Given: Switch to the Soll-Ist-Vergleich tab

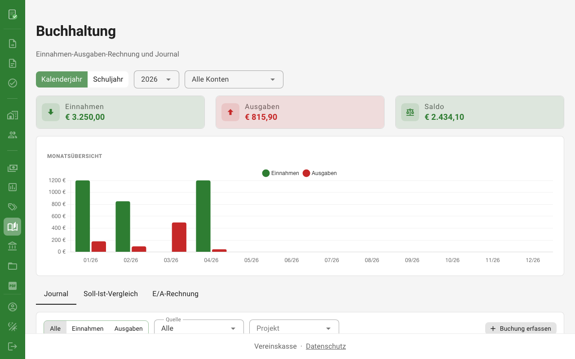Looking at the screenshot, I should (x=111, y=294).
